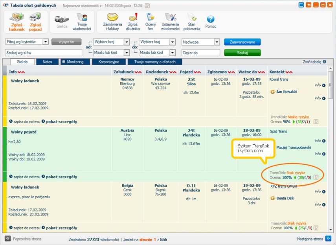
Task: Go to Poprzednia strona arrow button
Action: click(x=8, y=239)
